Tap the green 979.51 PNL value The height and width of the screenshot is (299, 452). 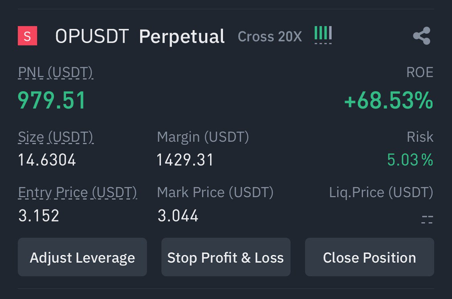pos(52,100)
